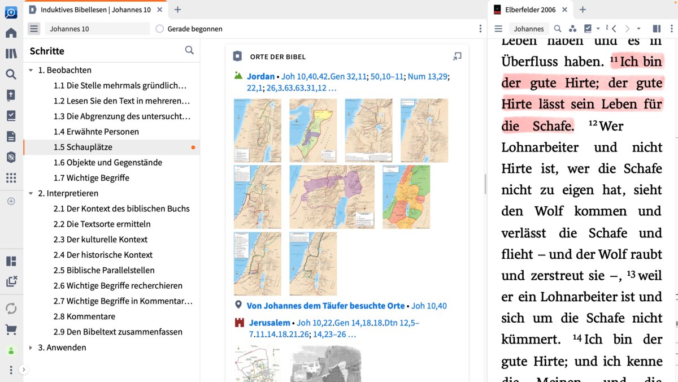This screenshot has width=678, height=382.
Task: Go forward with the right arrow in Elberfelder
Action: 627,29
